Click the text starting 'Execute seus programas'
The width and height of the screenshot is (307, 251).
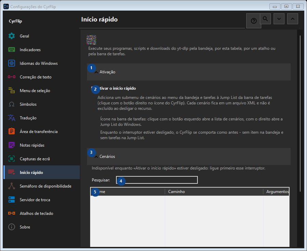point(182,51)
